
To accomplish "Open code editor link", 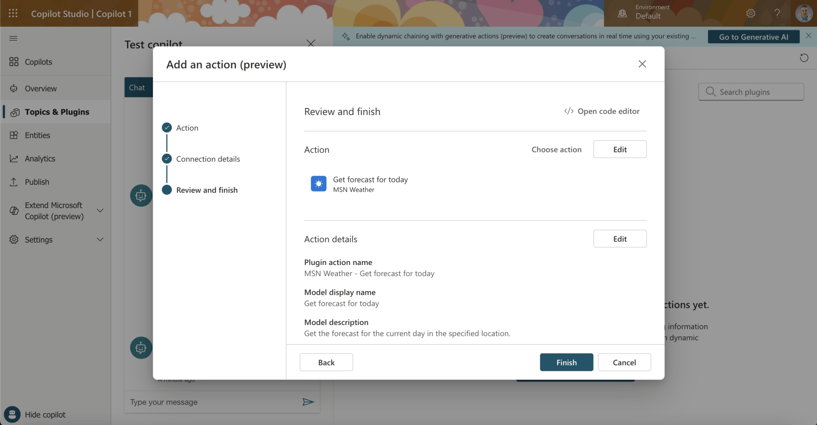I will click(x=602, y=111).
